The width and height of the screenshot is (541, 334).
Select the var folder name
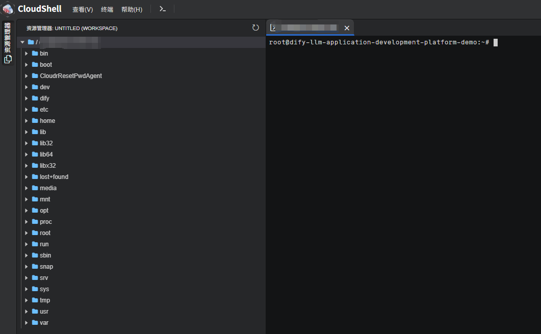coord(44,323)
